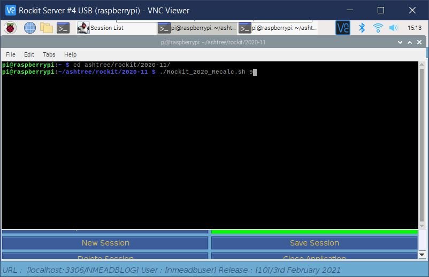Launch the web browser globe icon
429x277 pixels.
point(30,28)
